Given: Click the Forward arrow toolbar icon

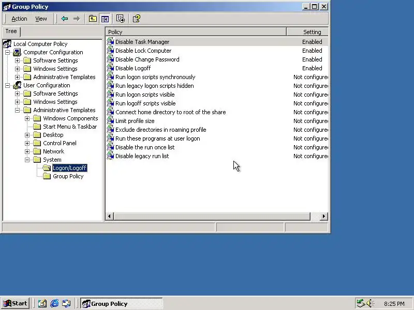Looking at the screenshot, I should [77, 19].
